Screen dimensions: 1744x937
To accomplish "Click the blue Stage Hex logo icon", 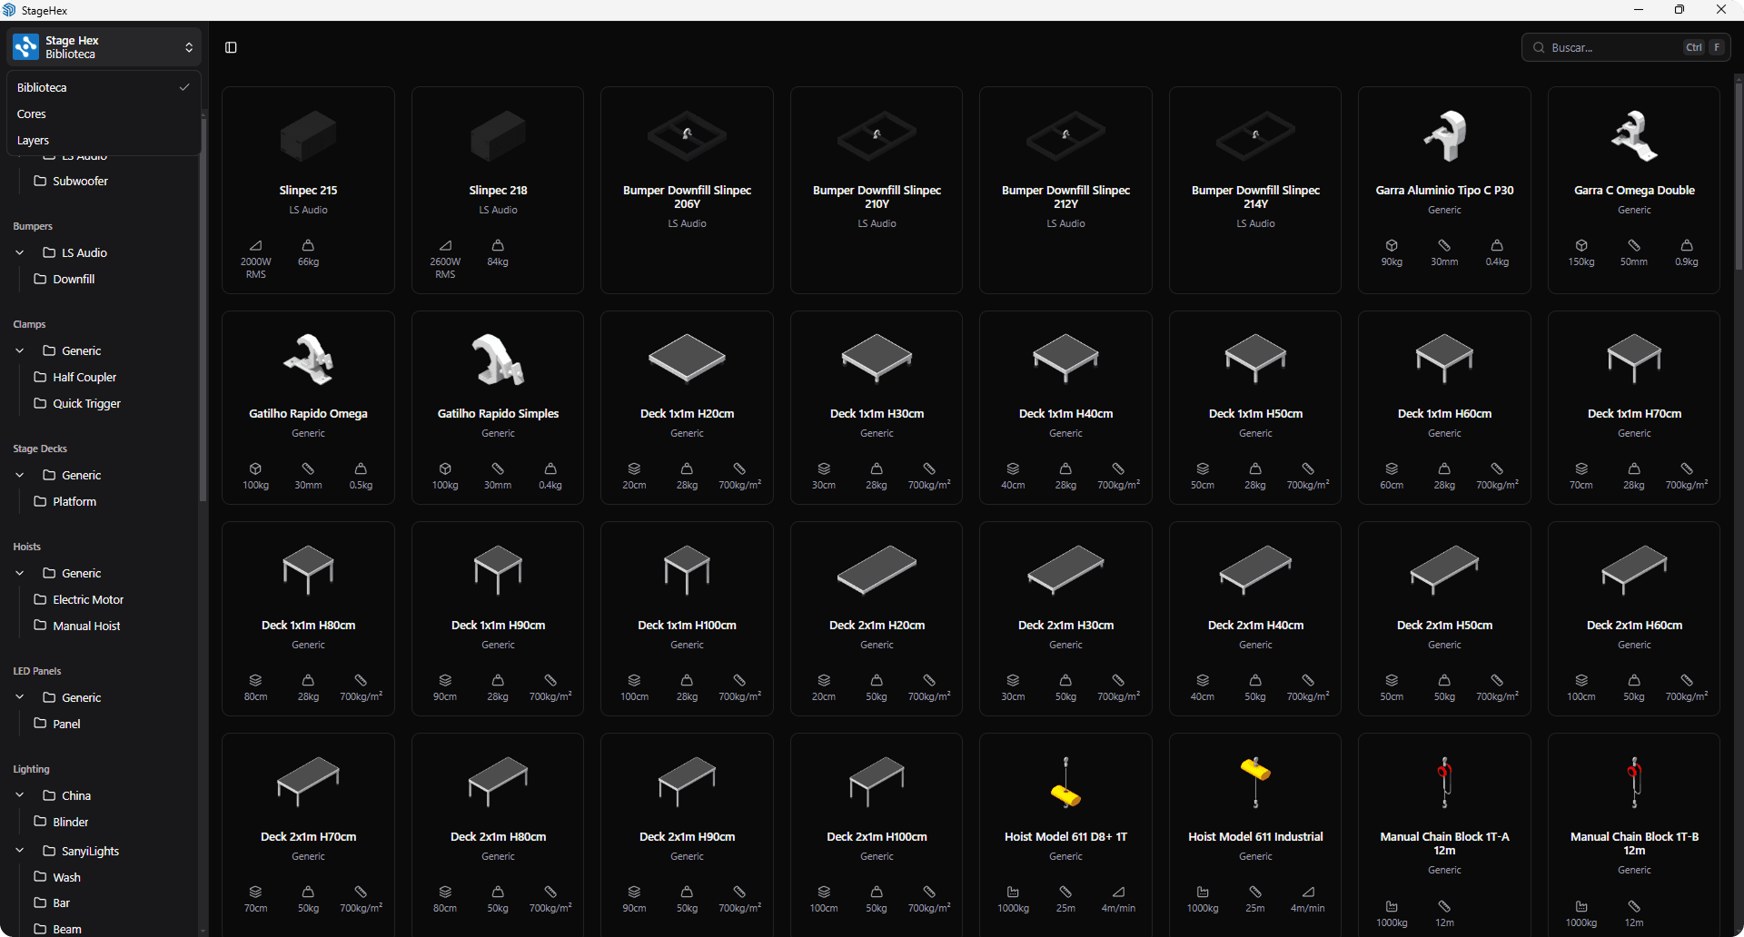I will click(x=25, y=46).
